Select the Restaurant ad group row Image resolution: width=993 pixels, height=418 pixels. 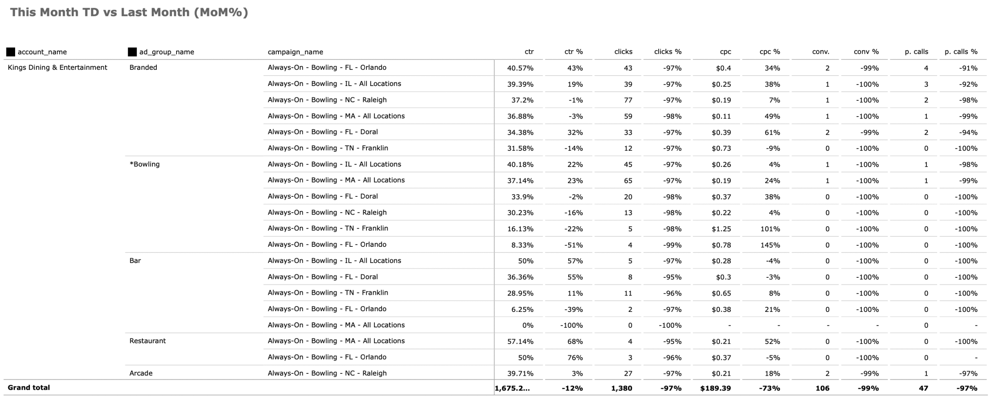[147, 341]
